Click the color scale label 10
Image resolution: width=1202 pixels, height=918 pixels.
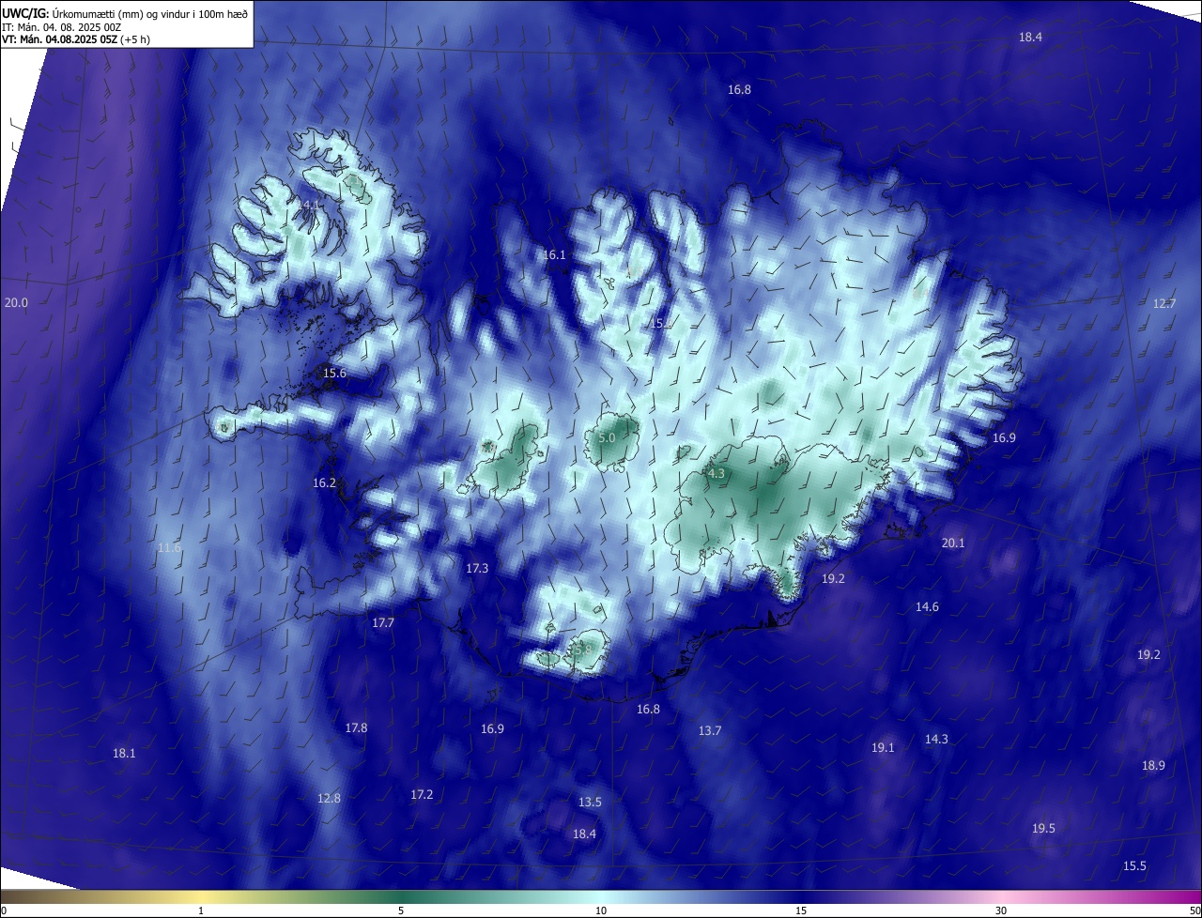pos(601,910)
